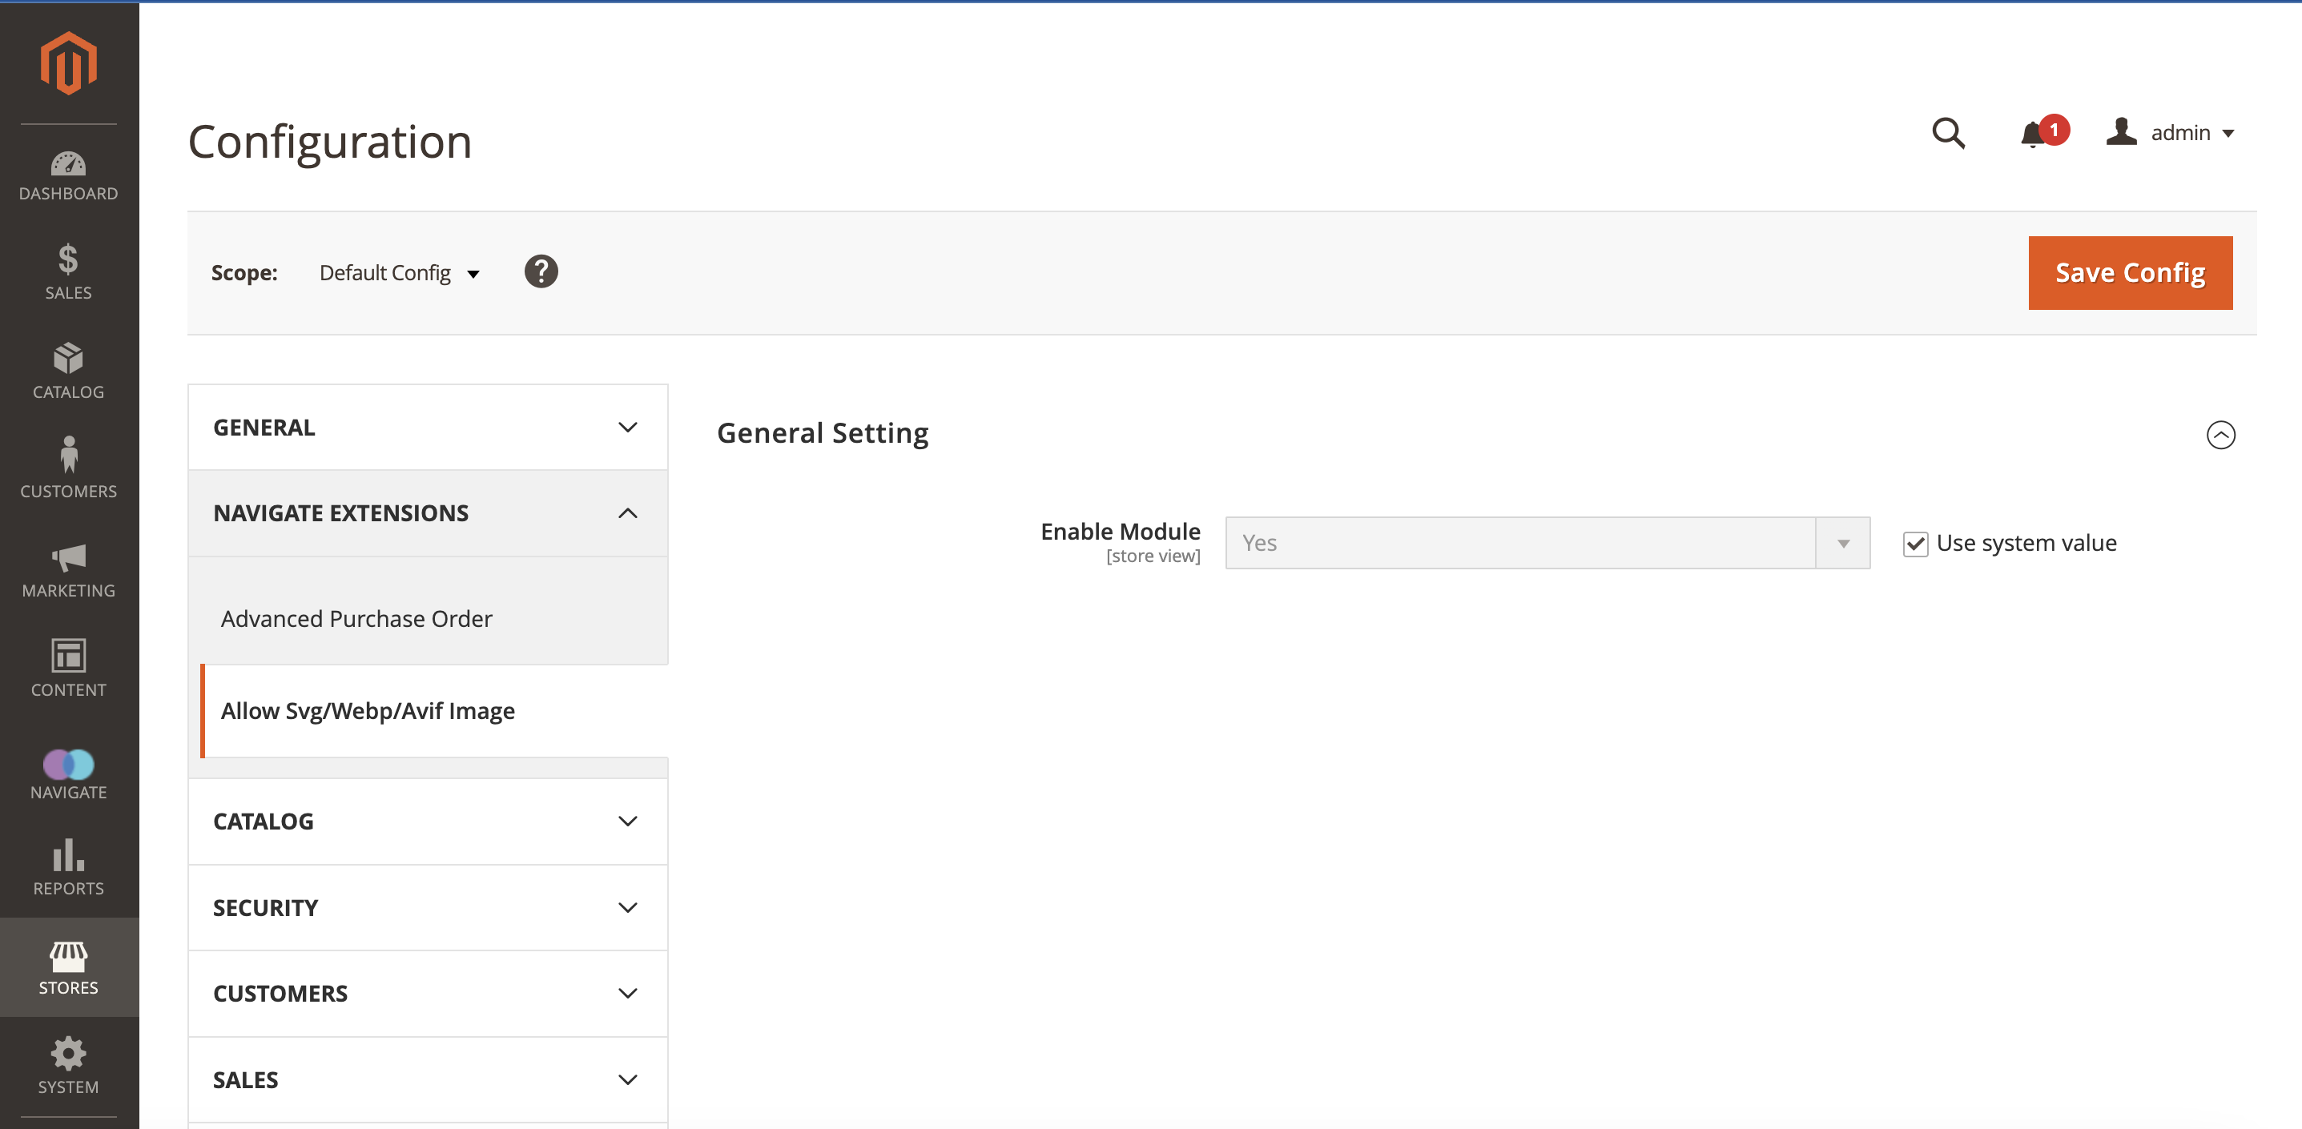Select Advanced Purchase Order menu item
Screen dimensions: 2302x1129
(356, 618)
